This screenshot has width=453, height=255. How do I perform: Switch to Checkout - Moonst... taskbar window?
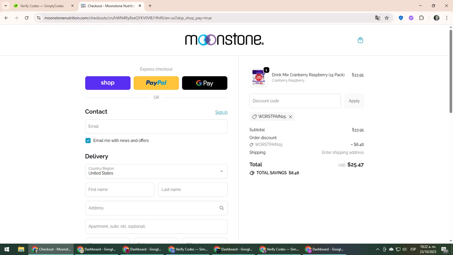[51, 249]
